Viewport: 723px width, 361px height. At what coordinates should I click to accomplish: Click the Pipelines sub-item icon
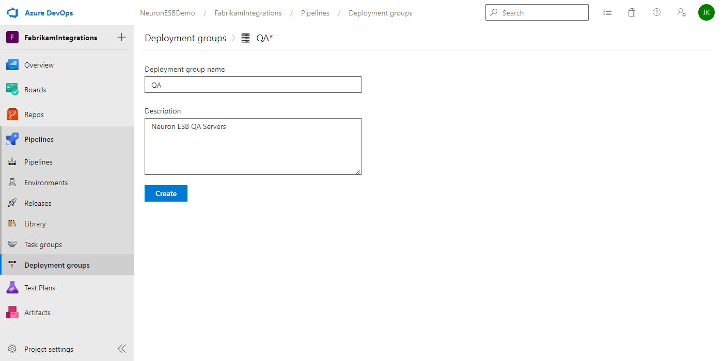coord(12,162)
